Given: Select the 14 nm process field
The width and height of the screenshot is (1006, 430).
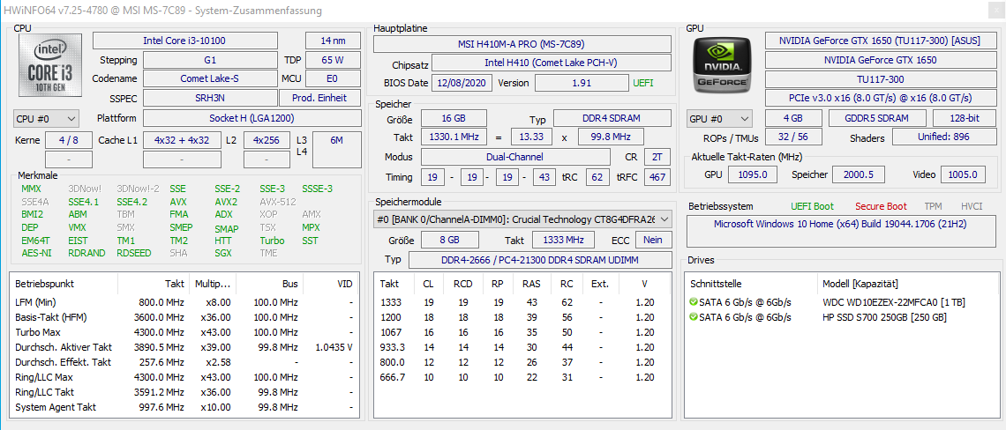Looking at the screenshot, I should tap(333, 41).
